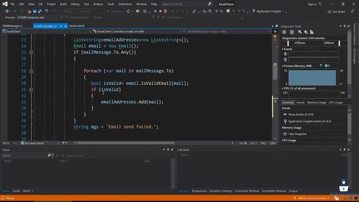Click the Zoom Out icon in Diagnostic Tools
The image size is (359, 202).
click(x=306, y=32)
